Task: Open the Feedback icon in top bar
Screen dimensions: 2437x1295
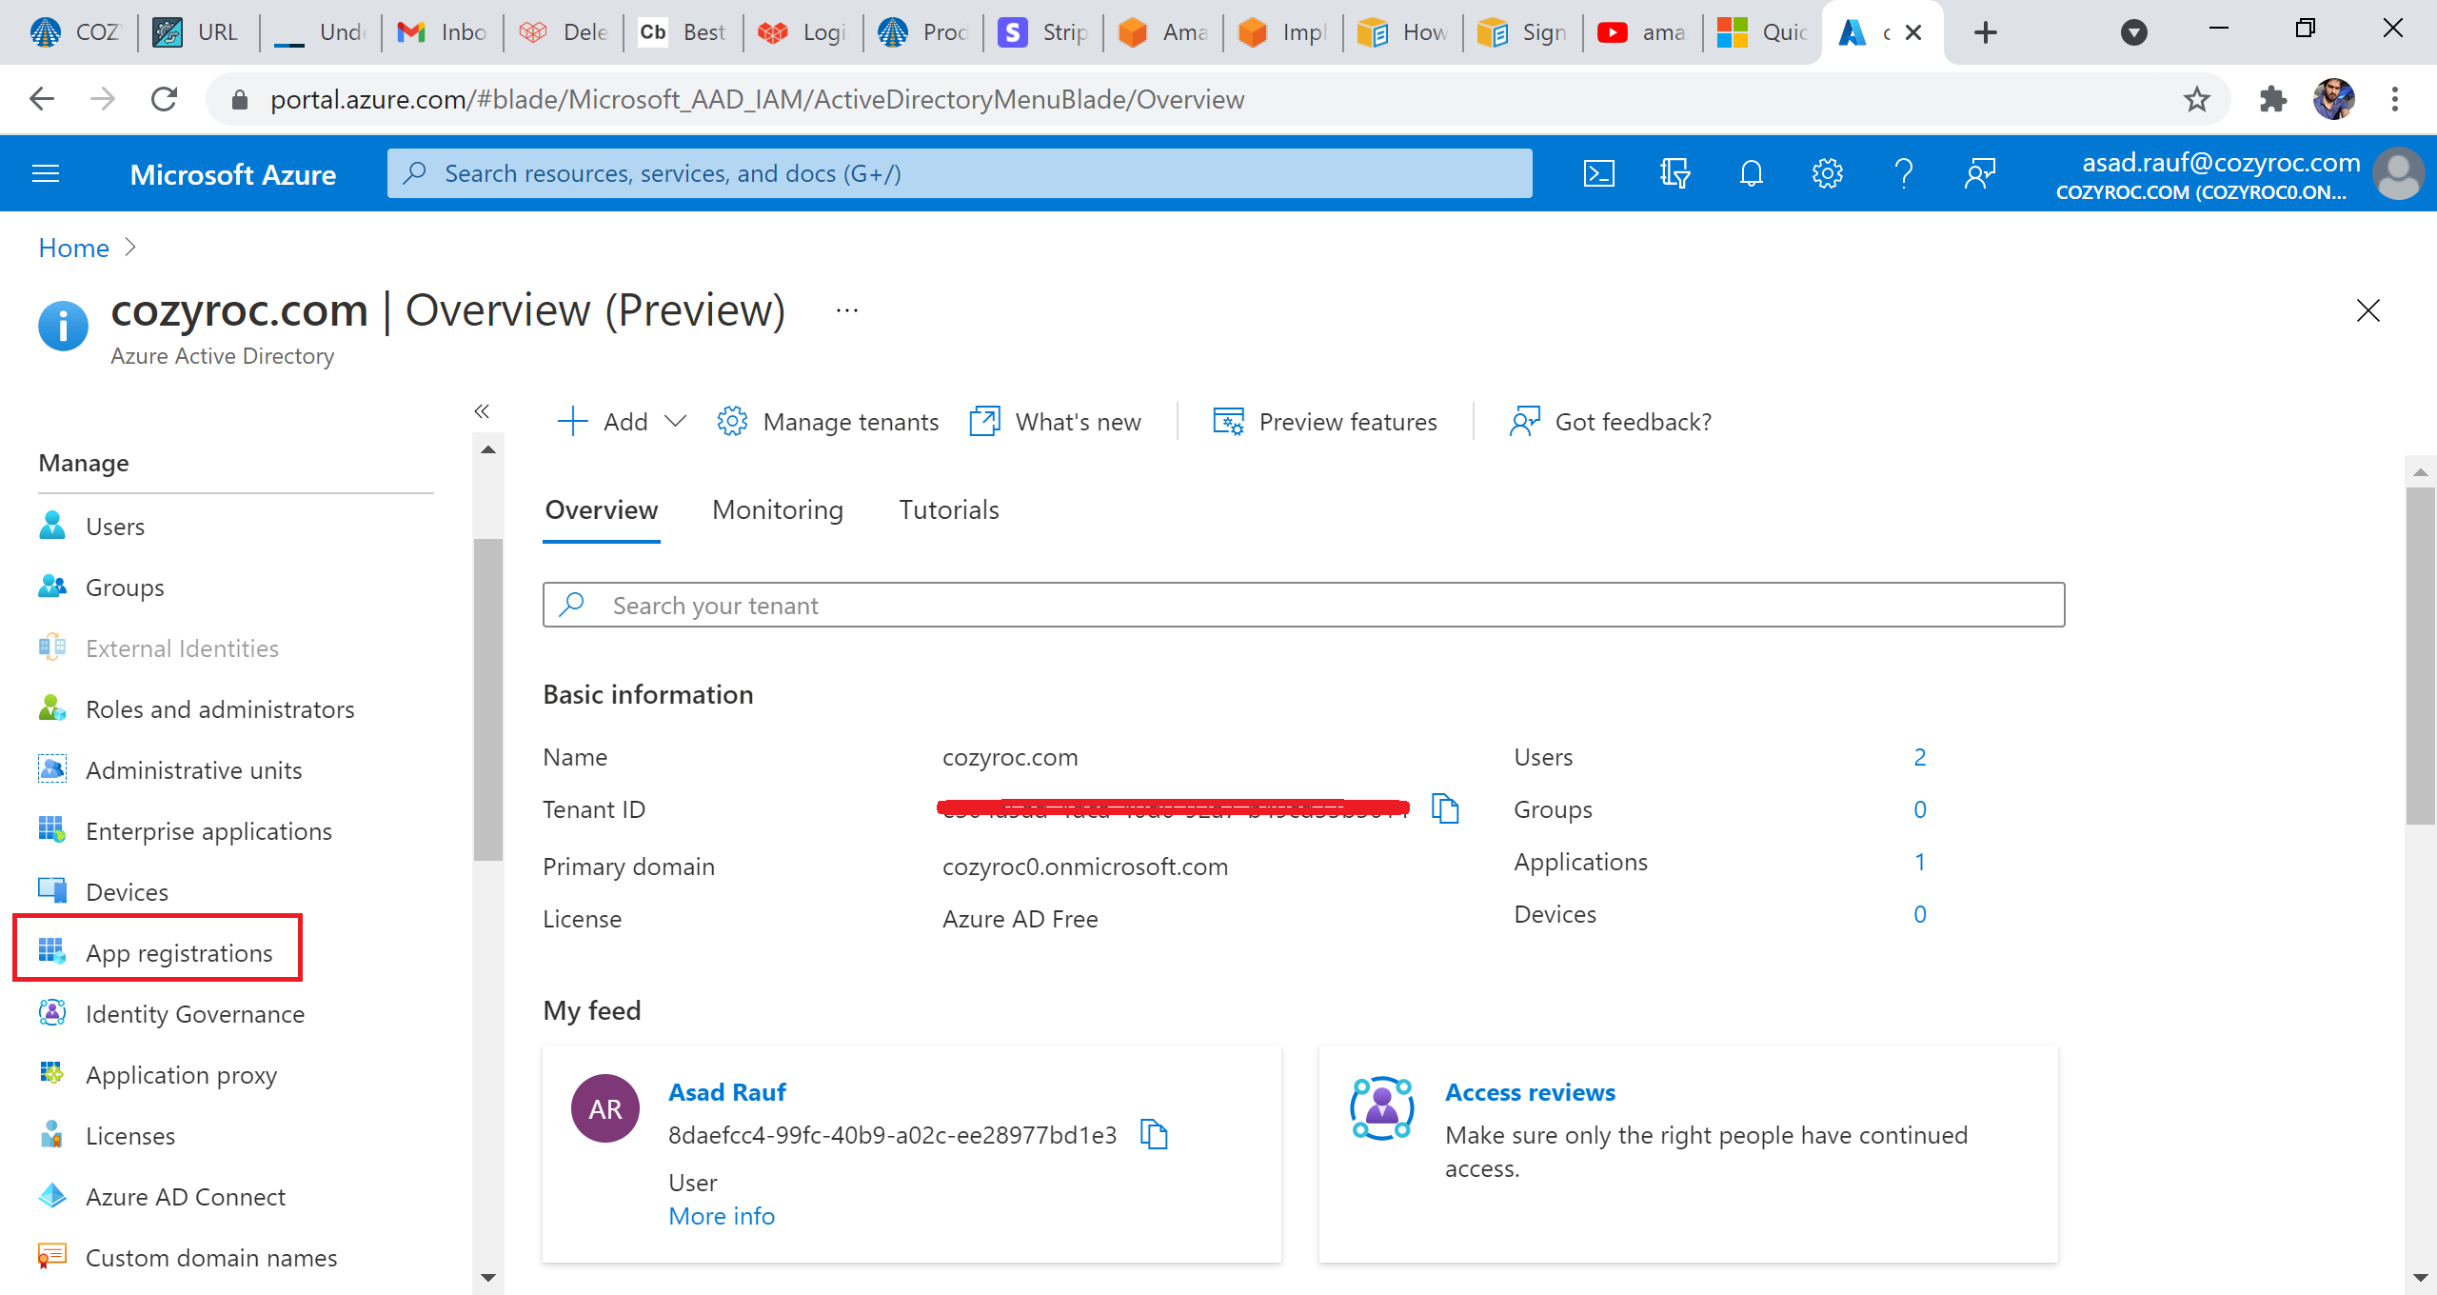Action: (x=1979, y=173)
